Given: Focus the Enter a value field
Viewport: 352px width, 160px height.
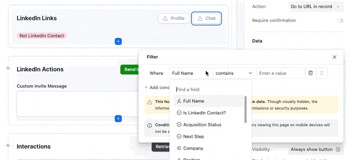Looking at the screenshot, I should (280, 73).
